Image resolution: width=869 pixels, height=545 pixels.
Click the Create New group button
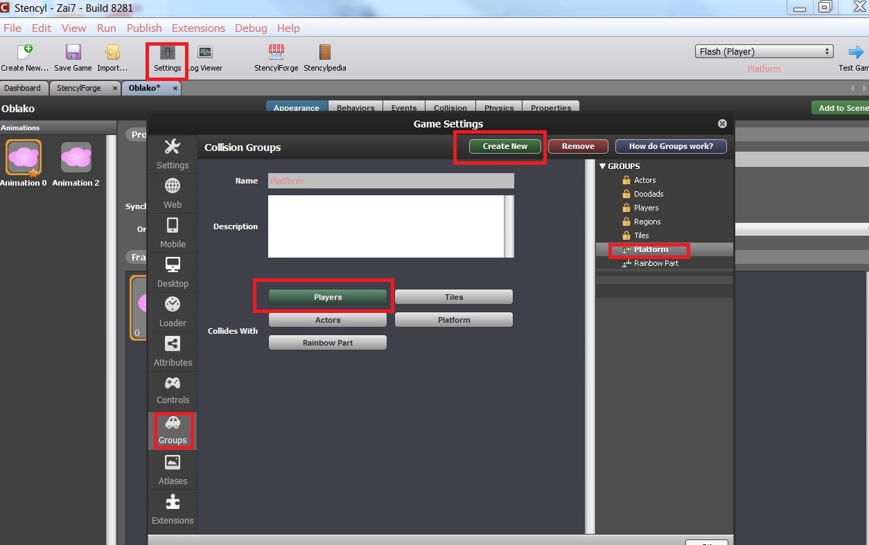(x=505, y=146)
